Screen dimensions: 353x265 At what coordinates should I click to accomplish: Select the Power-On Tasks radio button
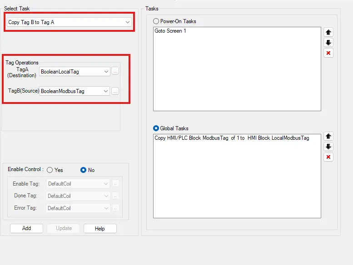click(x=157, y=21)
